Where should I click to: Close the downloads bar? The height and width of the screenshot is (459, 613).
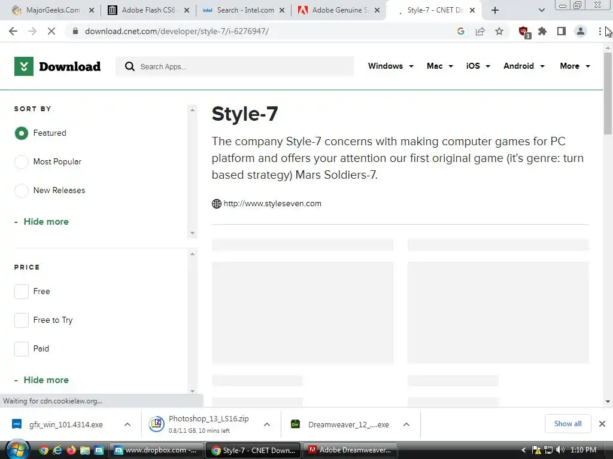[x=602, y=424]
